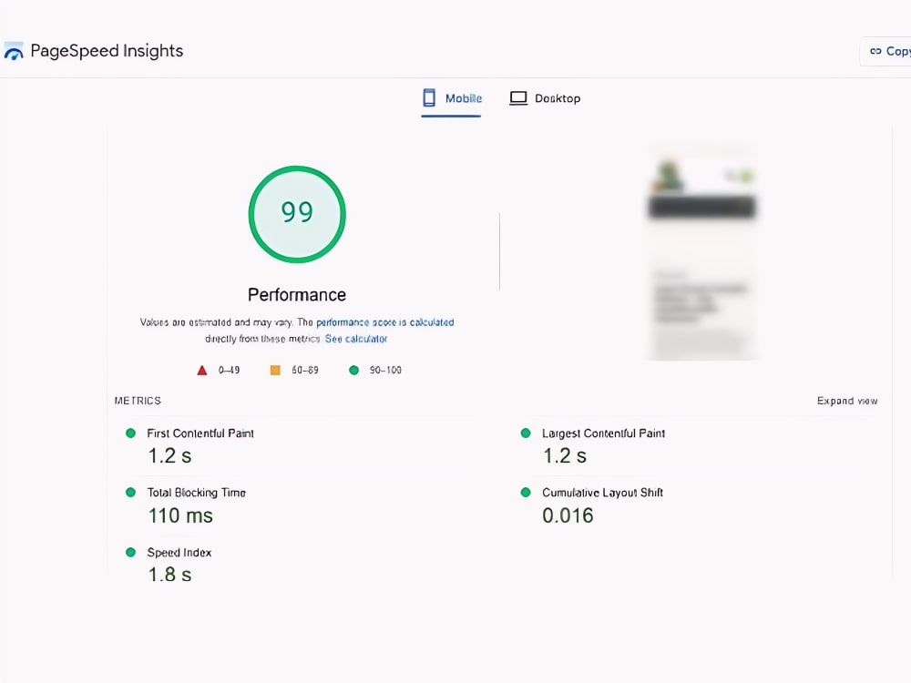Click green status dot beside First Contentful Paint
The image size is (911, 683).
130,433
